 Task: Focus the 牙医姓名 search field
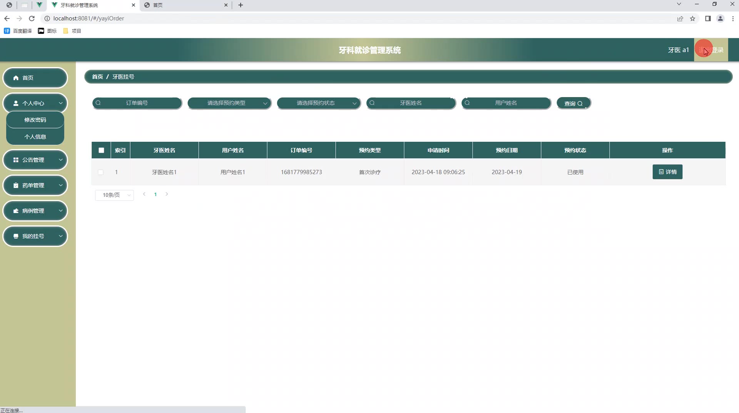pos(411,103)
